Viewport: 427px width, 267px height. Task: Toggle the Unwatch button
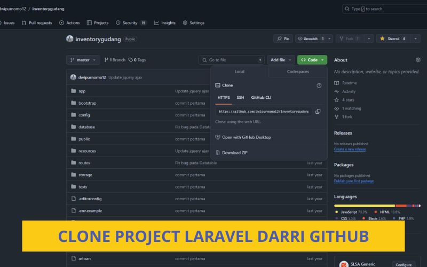[310, 38]
